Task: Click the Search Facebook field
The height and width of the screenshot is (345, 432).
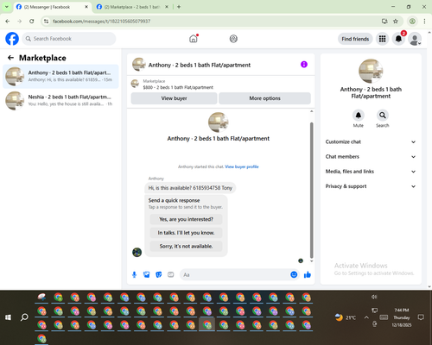Action: (x=69, y=39)
